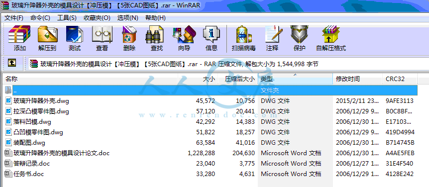The width and height of the screenshot is (429, 187).
Task: Click the 添加 (Add) toolbar icon
Action: (x=19, y=34)
